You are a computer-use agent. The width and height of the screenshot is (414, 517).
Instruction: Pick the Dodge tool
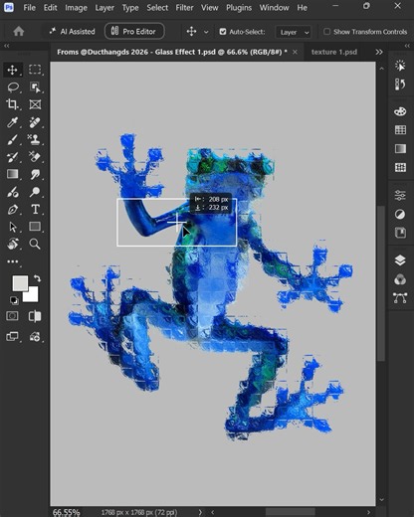35,192
